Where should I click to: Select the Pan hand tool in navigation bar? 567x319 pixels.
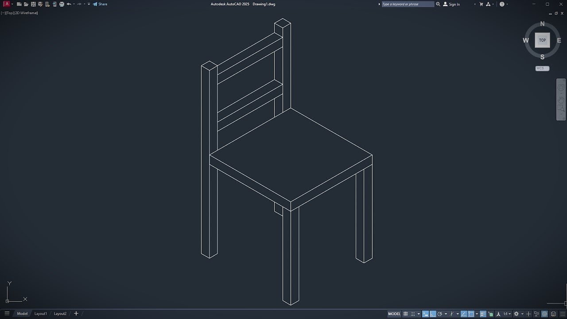click(561, 100)
